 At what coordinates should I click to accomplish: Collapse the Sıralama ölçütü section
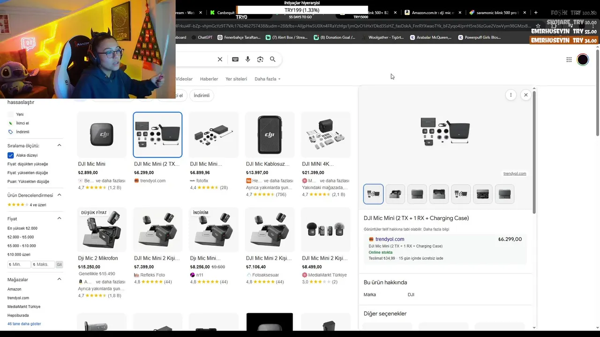tap(59, 146)
